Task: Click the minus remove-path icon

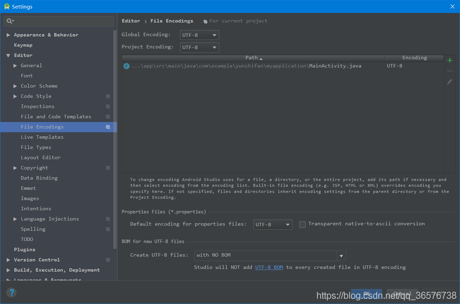Action: pos(450,71)
